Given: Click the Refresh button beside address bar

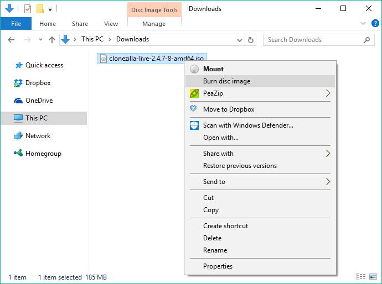Looking at the screenshot, I should [251, 40].
